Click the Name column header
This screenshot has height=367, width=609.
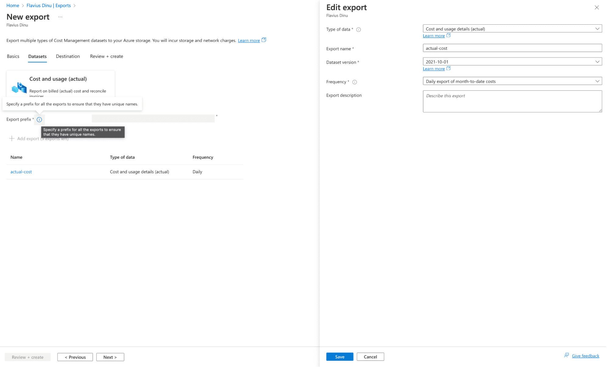tap(16, 157)
